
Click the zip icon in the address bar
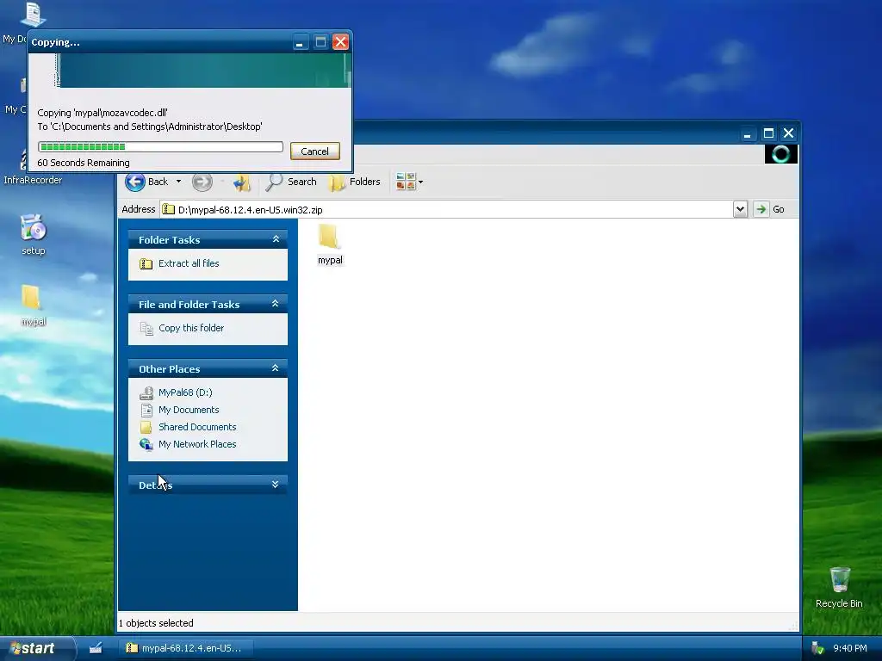168,210
